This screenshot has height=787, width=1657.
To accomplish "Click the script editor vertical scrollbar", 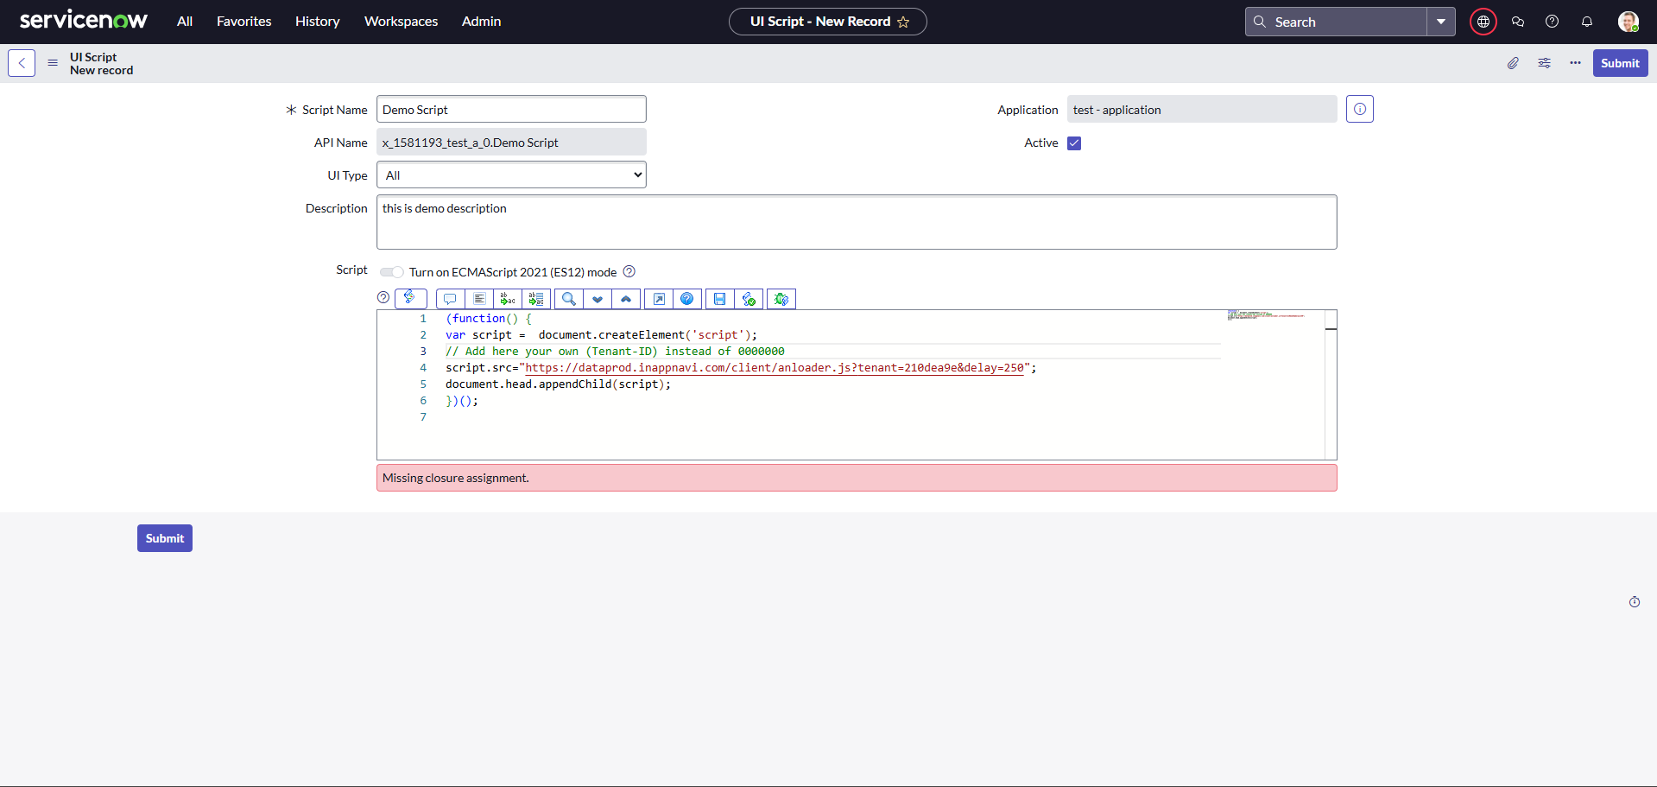I will (x=1331, y=384).
